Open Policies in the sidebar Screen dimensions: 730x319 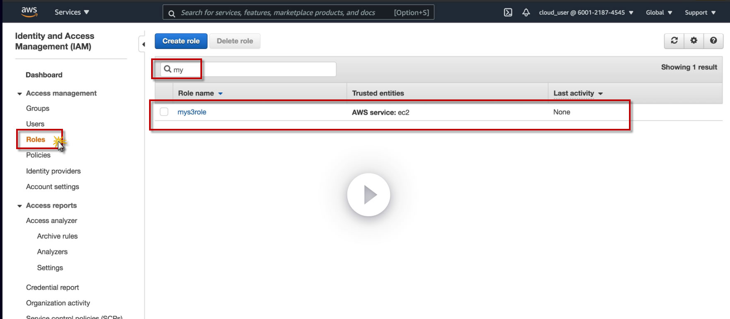(x=38, y=155)
